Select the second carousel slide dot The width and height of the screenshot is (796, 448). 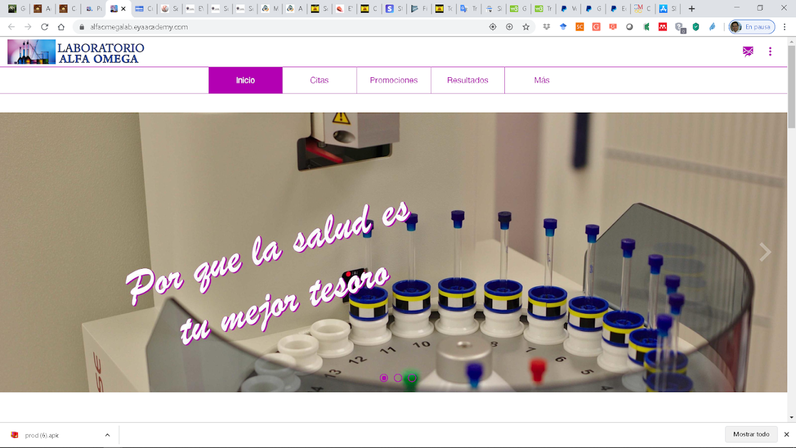pyautogui.click(x=398, y=378)
